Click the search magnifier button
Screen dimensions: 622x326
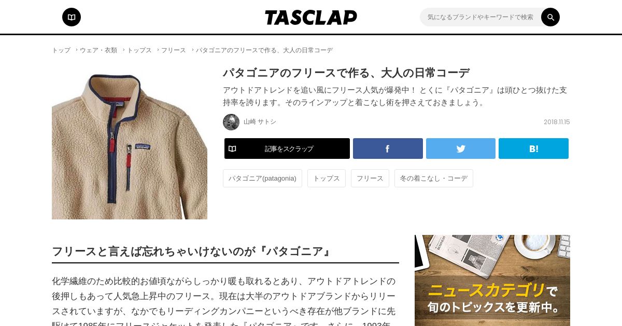click(x=550, y=17)
